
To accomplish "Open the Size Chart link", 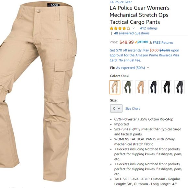I will click(x=133, y=109).
